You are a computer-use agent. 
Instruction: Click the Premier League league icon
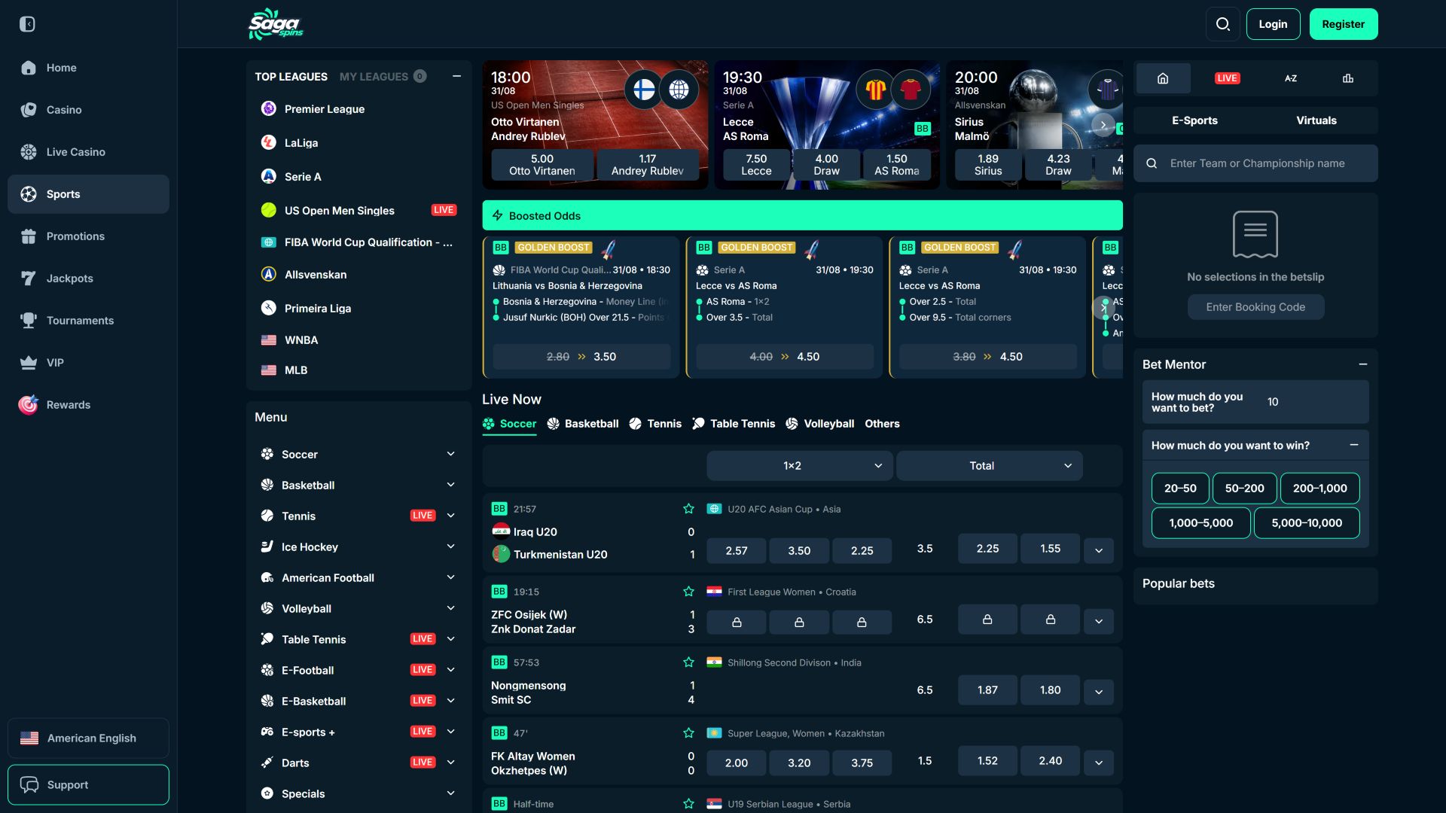click(268, 108)
